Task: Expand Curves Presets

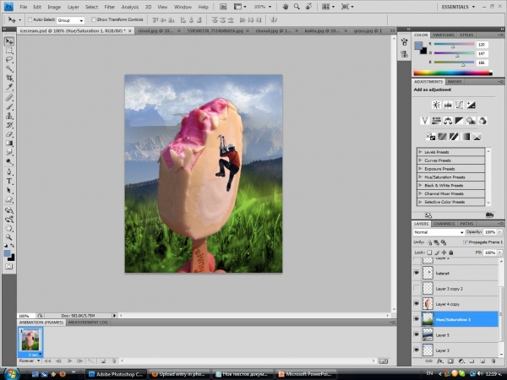Action: tap(420, 160)
